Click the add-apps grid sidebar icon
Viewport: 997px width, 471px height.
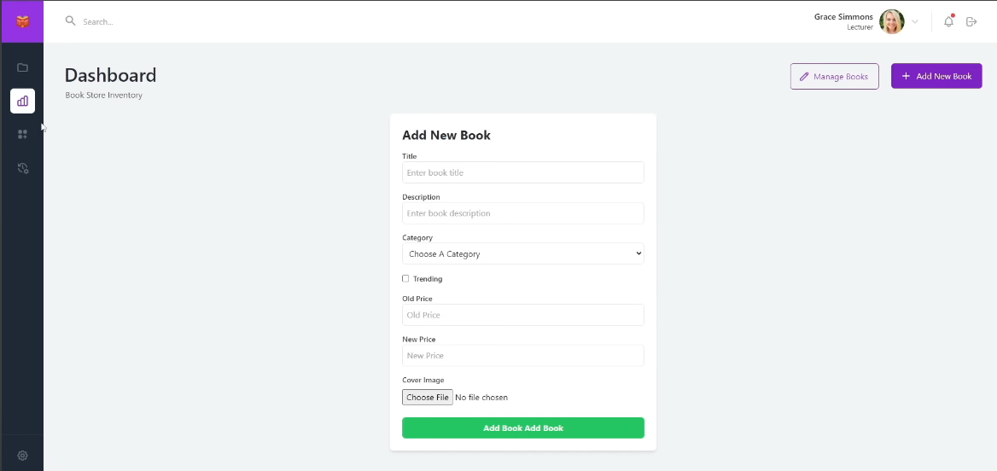23,134
